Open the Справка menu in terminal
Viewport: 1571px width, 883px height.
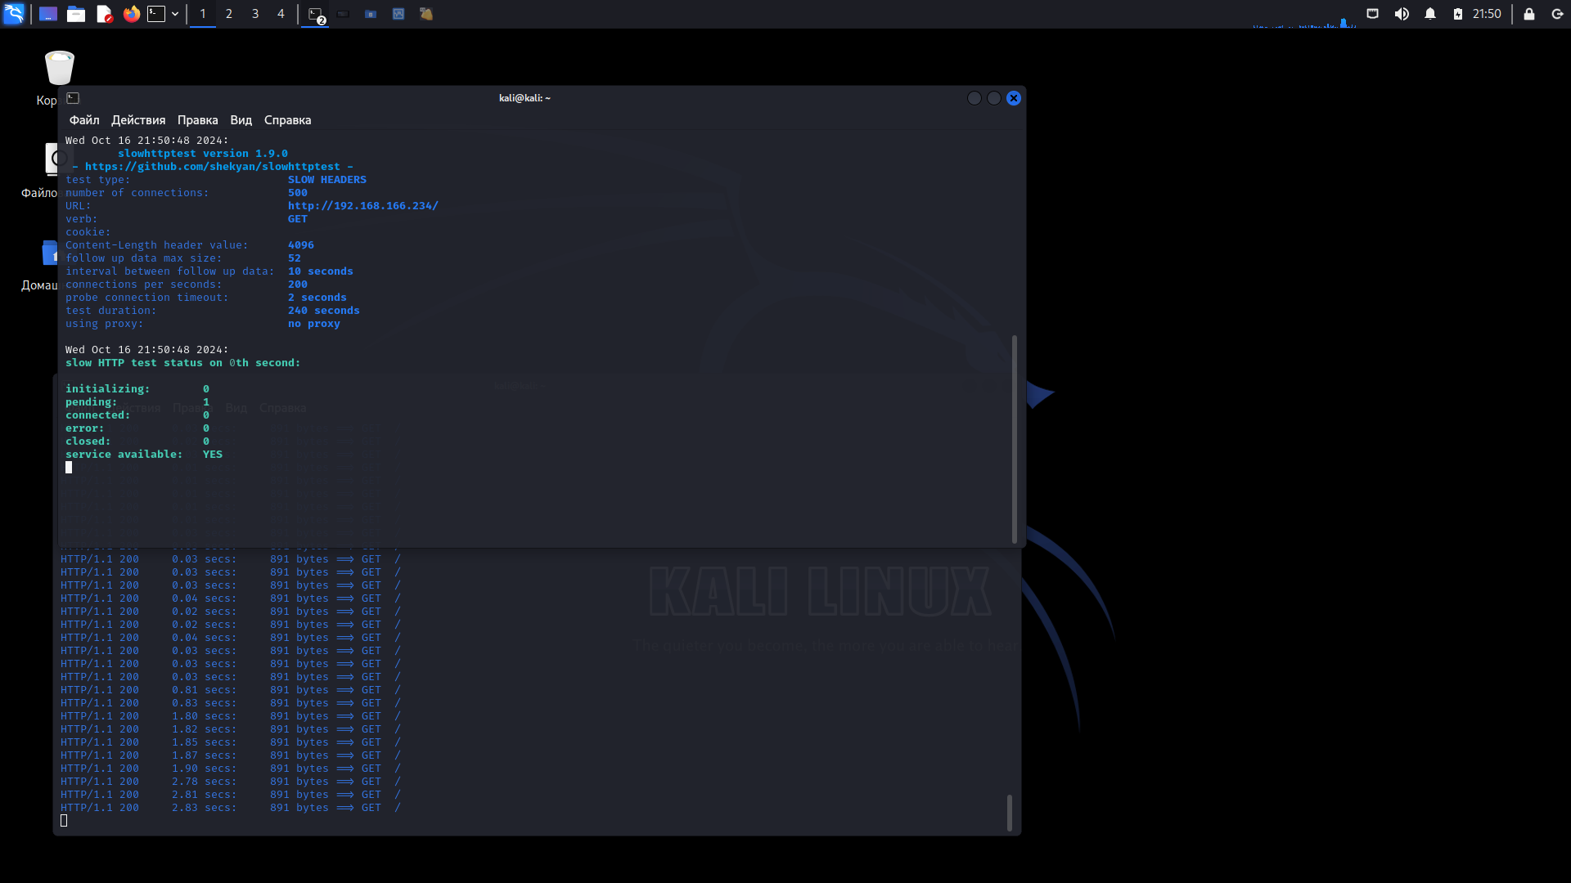coord(287,119)
